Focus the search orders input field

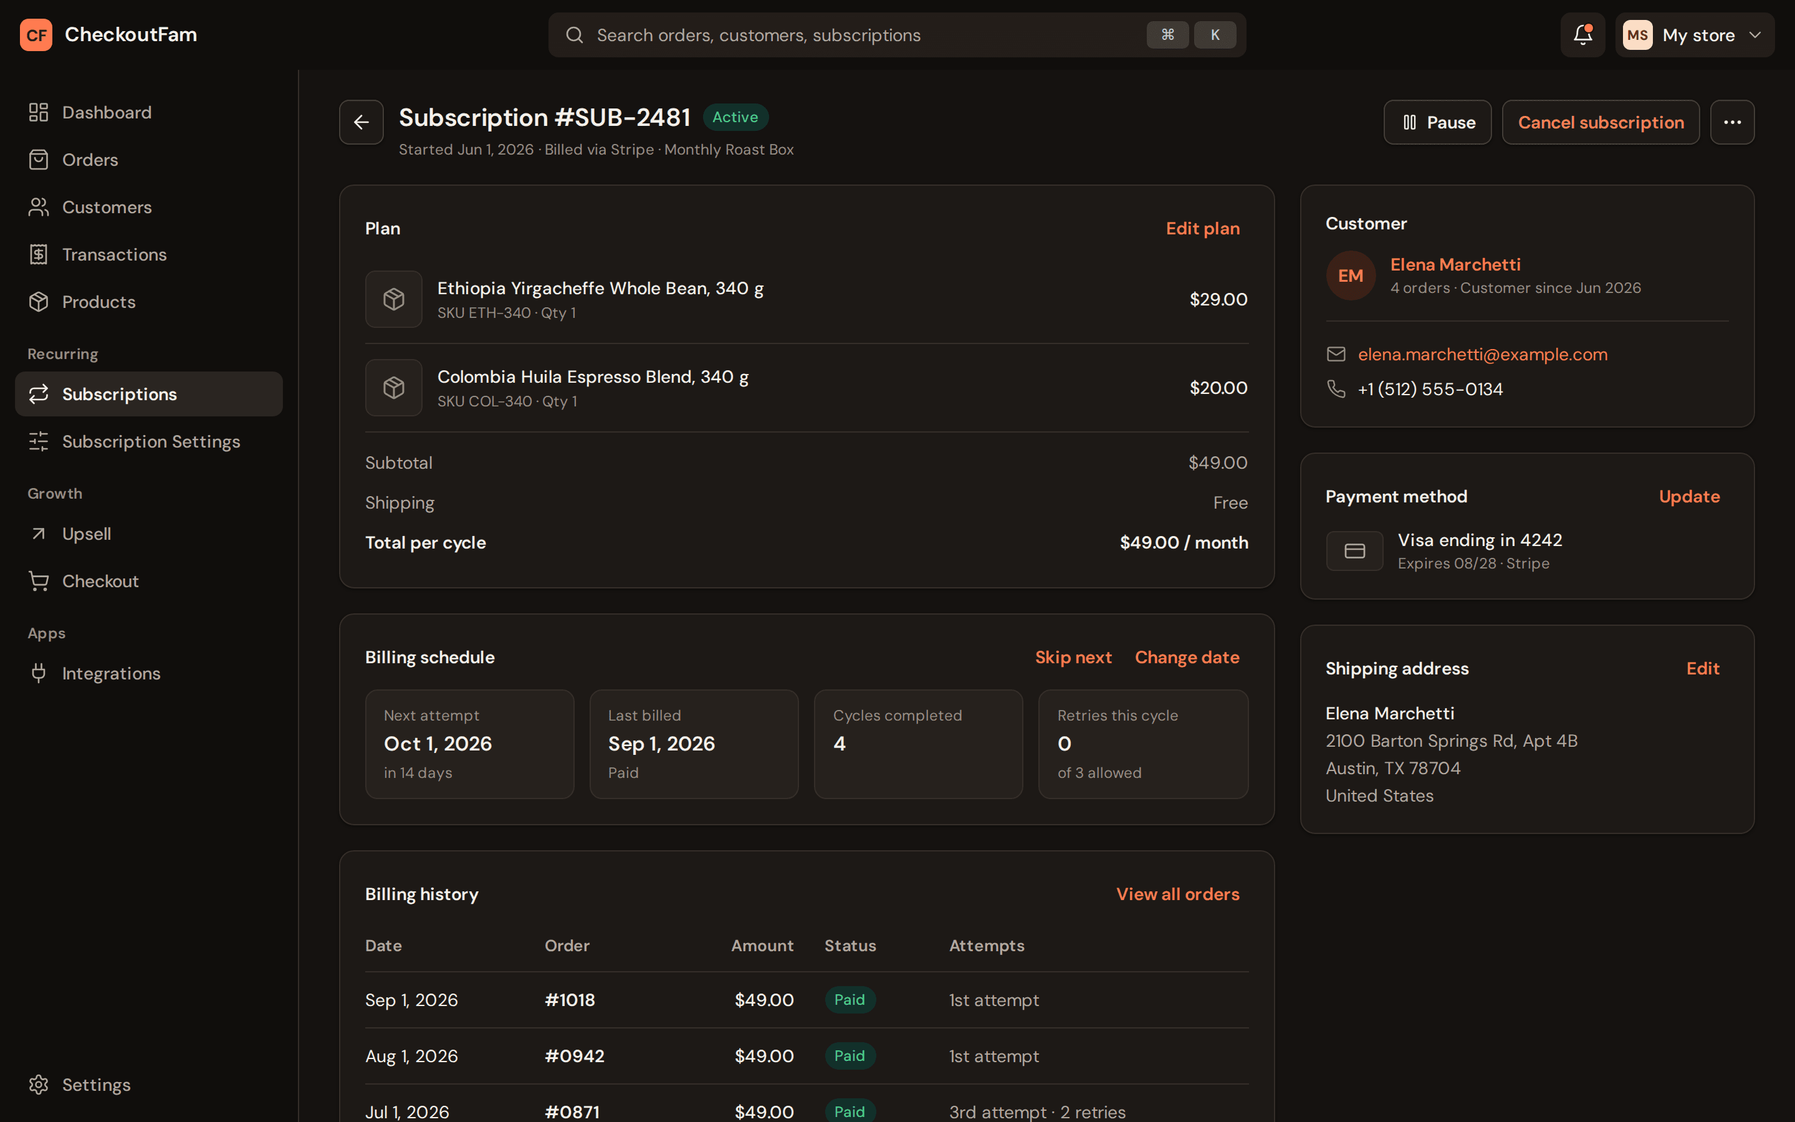(897, 35)
